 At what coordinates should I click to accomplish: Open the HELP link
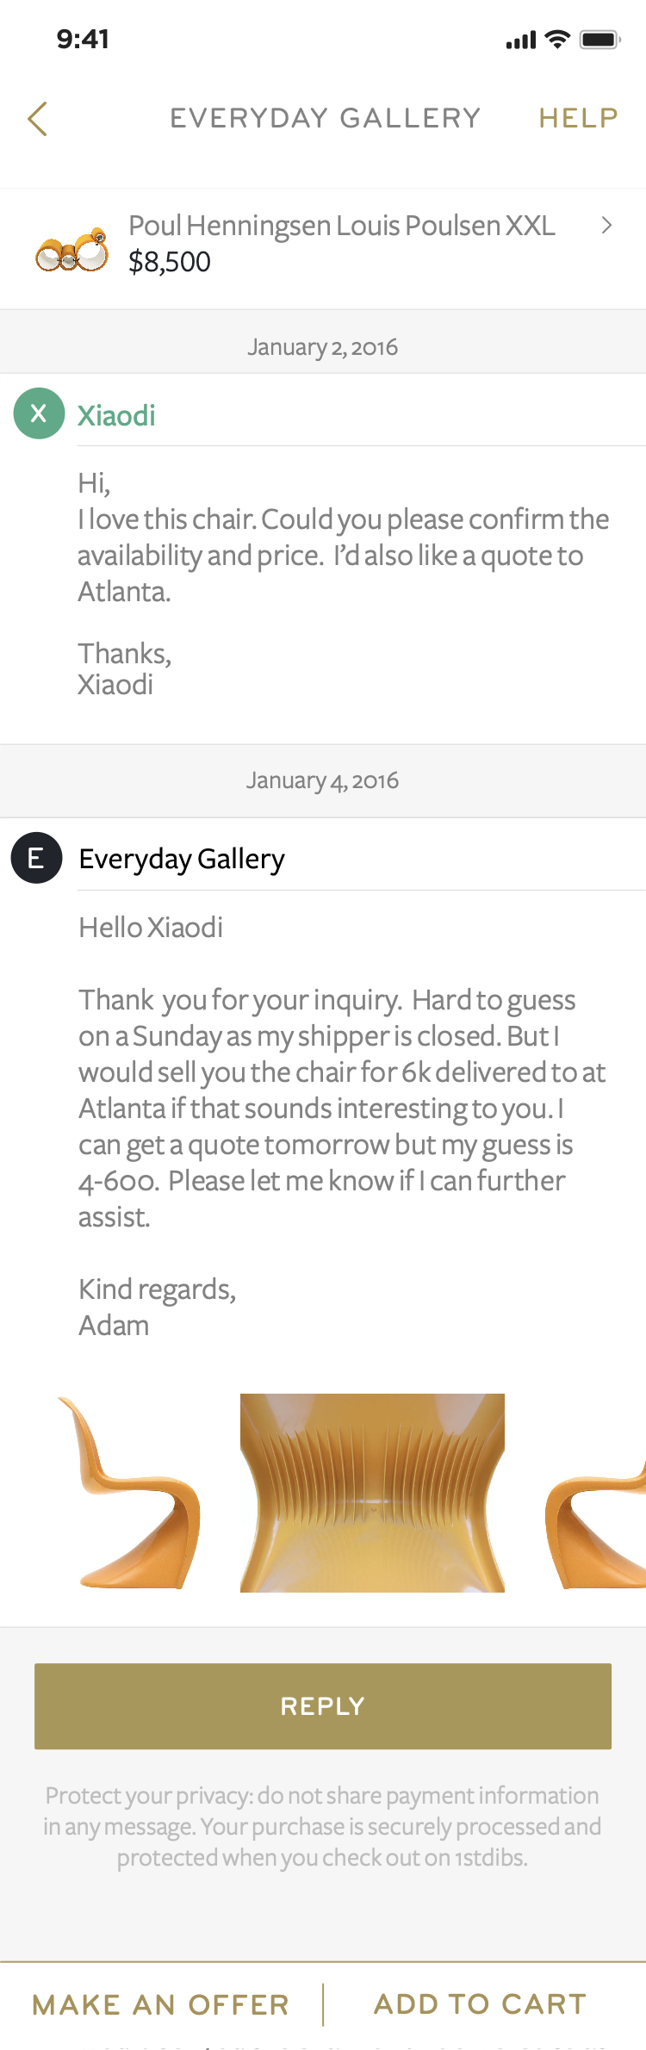coord(578,118)
